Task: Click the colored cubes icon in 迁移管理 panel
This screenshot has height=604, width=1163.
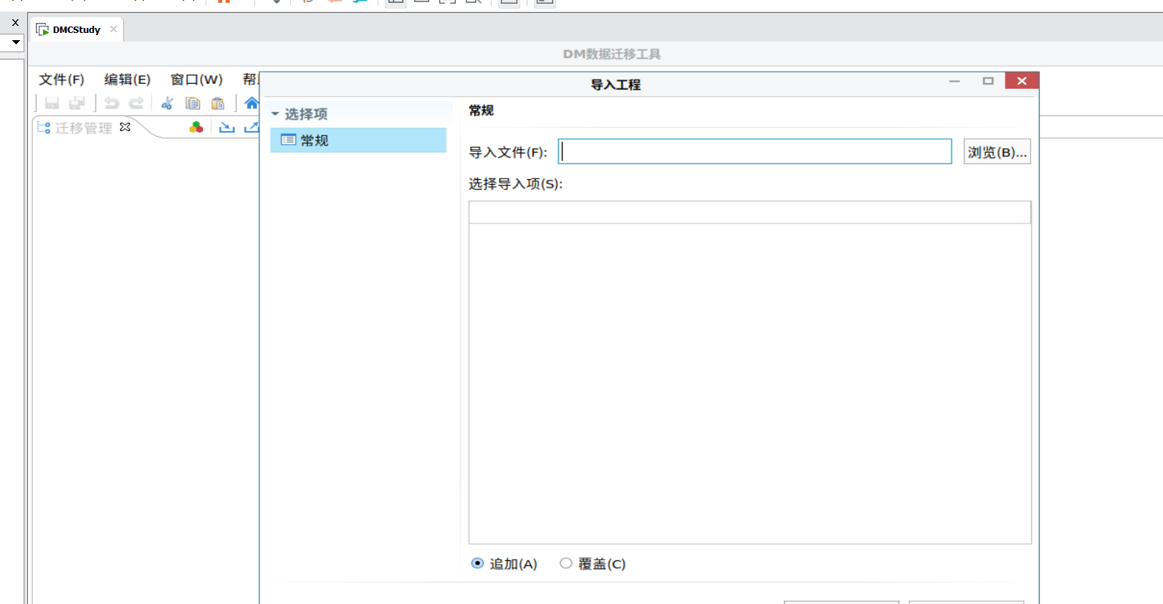Action: (x=196, y=128)
